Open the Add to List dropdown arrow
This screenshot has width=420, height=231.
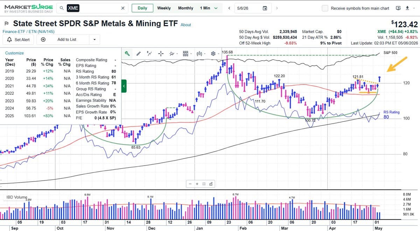coord(94,39)
